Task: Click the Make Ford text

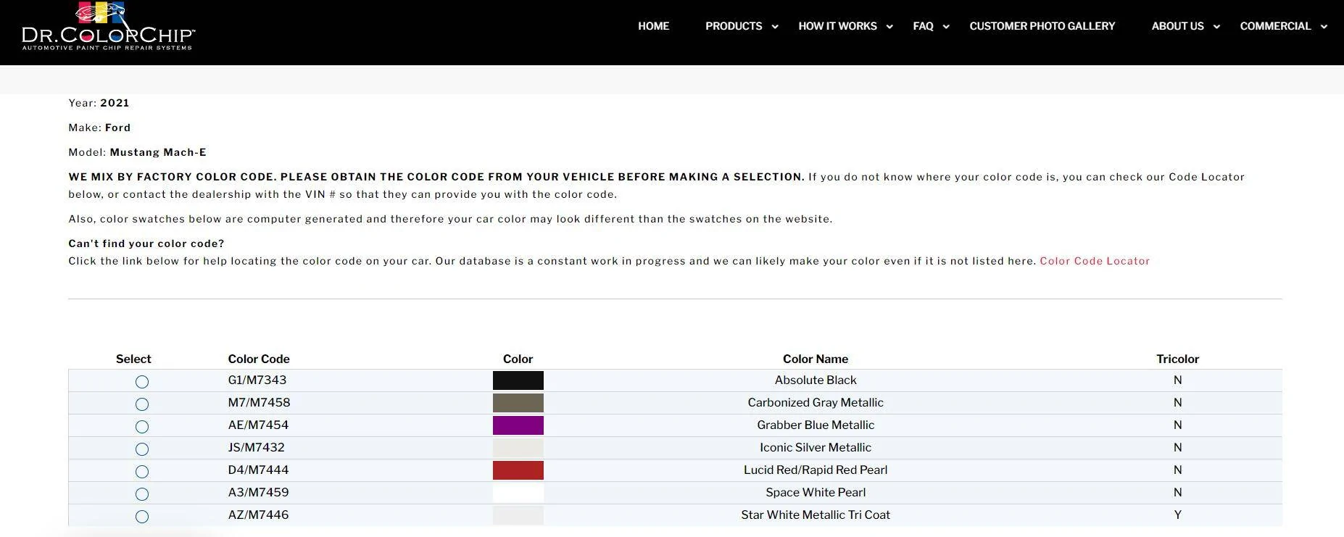Action: click(x=99, y=128)
